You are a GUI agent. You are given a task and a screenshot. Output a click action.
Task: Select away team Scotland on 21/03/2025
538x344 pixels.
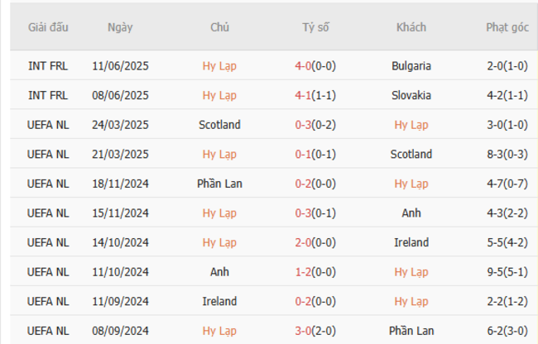tap(411, 154)
